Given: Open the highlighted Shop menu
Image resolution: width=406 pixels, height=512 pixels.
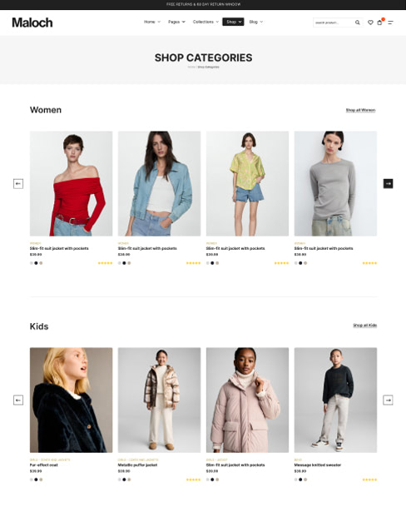Looking at the screenshot, I should click(x=233, y=22).
